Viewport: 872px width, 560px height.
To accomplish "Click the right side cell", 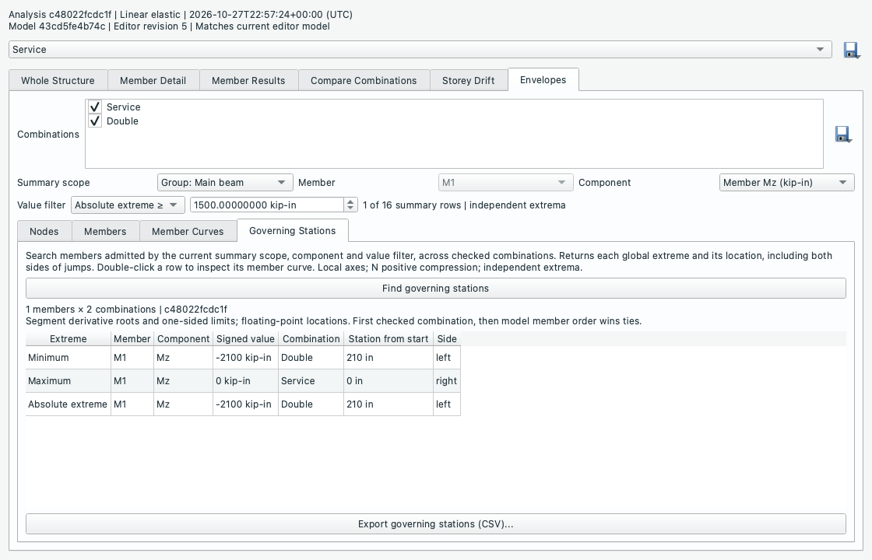I will click(x=447, y=381).
